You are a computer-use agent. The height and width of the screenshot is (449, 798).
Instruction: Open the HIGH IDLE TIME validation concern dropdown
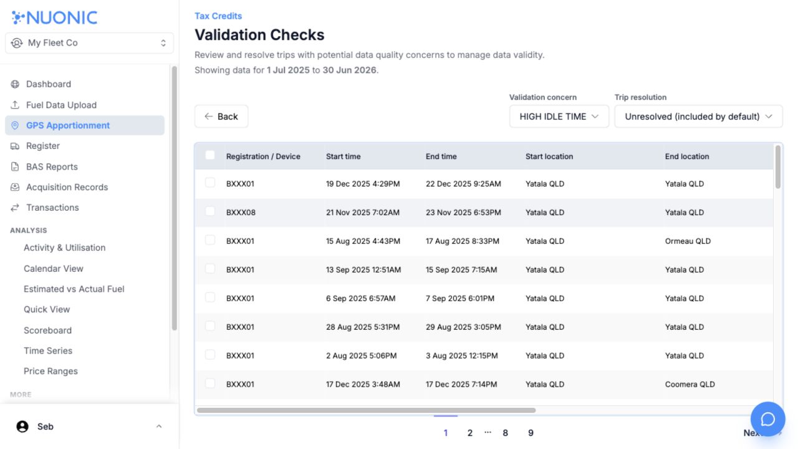[559, 117]
